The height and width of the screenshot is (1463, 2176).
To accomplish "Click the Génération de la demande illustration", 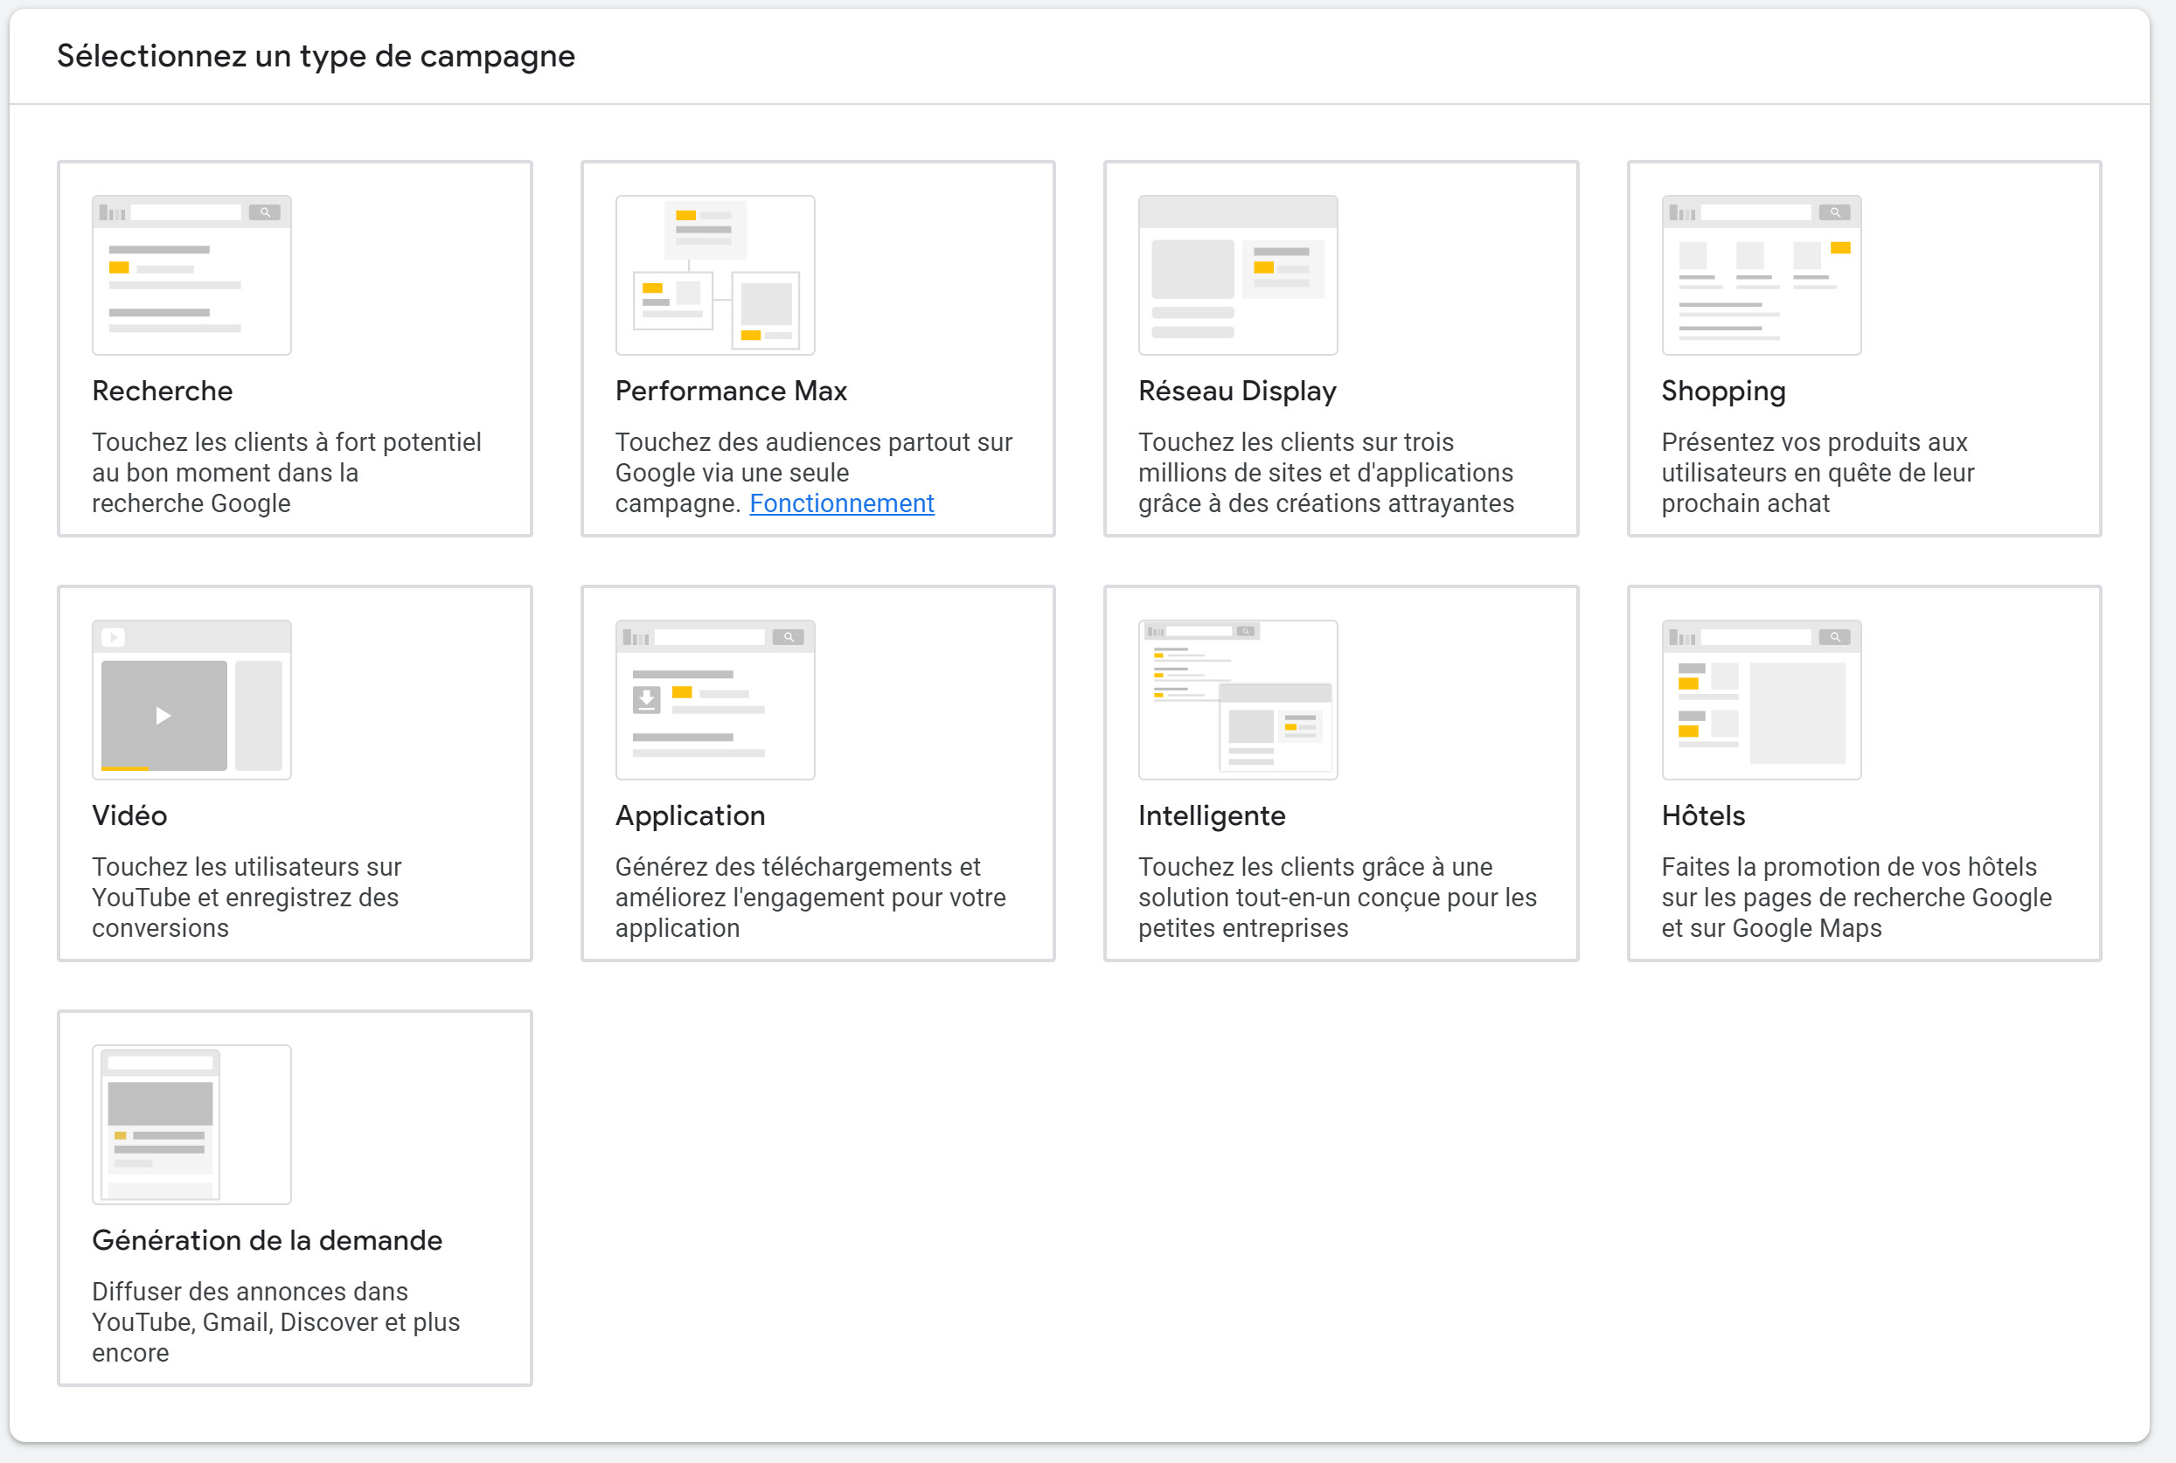I will [191, 1123].
